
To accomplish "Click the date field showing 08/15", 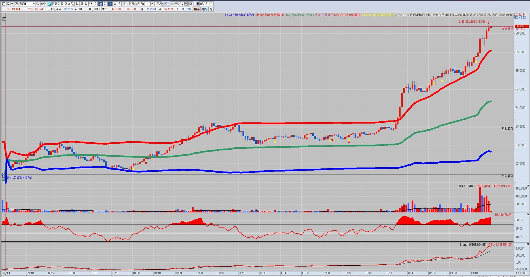I will pyautogui.click(x=204, y=4).
